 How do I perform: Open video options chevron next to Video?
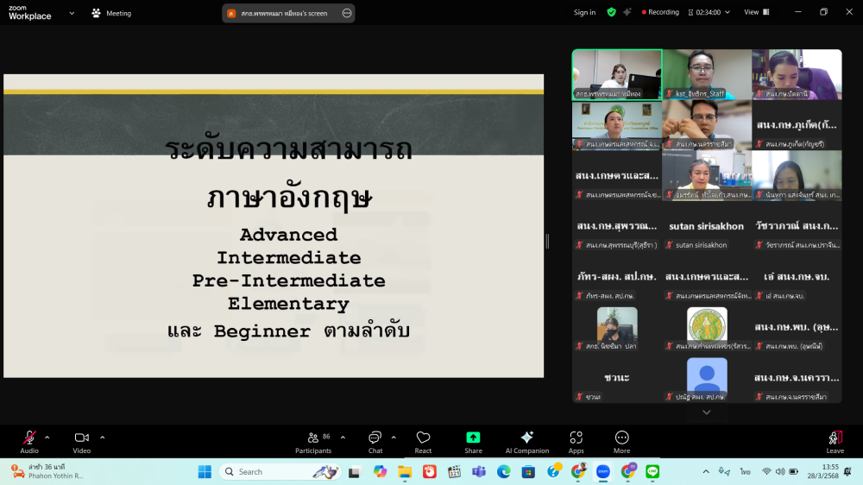coord(103,438)
